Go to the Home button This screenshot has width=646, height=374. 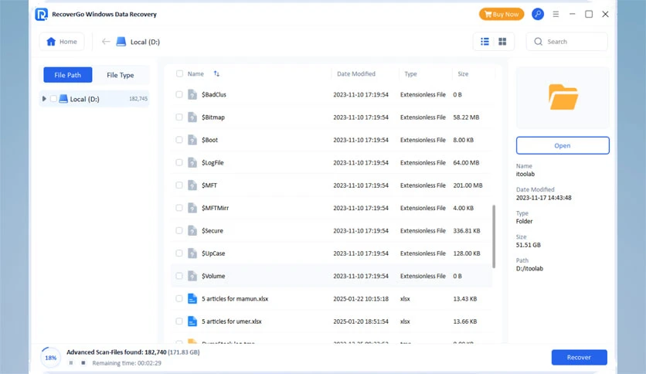click(x=62, y=42)
